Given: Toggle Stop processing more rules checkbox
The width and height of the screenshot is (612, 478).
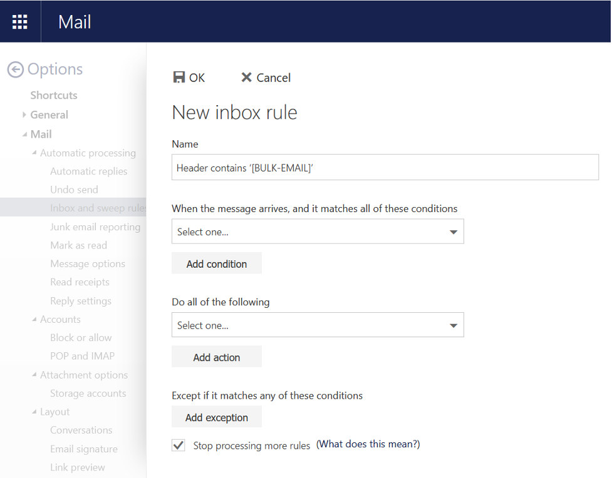Looking at the screenshot, I should point(179,445).
